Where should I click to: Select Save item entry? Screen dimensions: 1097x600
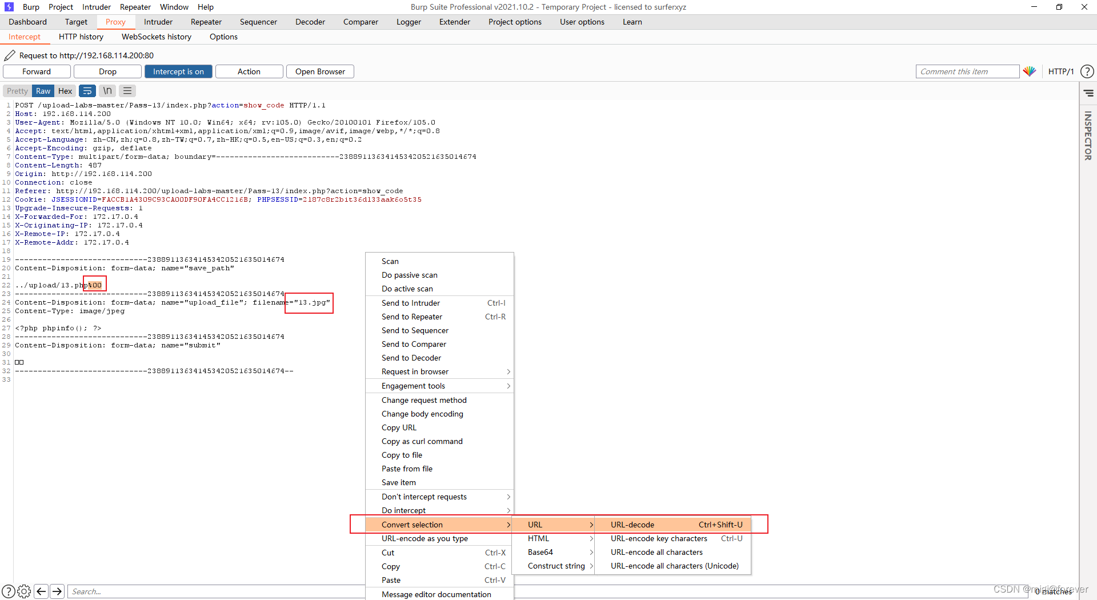point(439,483)
